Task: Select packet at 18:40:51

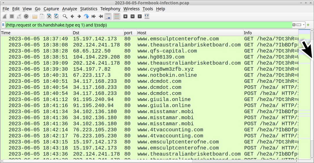Action: click(149, 81)
